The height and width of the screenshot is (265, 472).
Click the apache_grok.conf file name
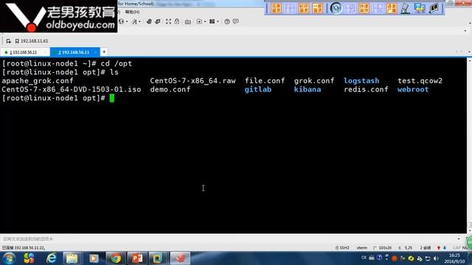click(x=38, y=81)
